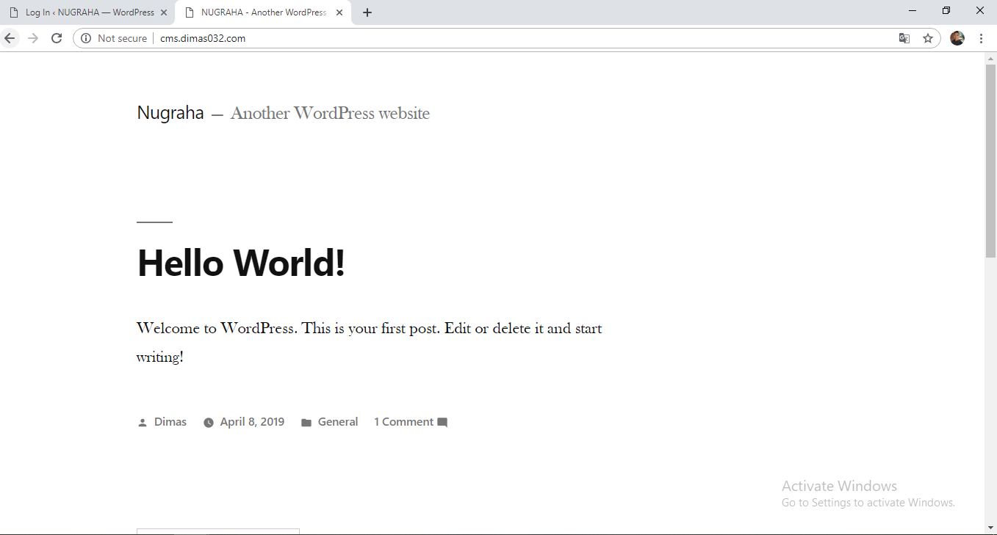The image size is (997, 535).
Task: Open a new browser tab
Action: click(367, 12)
